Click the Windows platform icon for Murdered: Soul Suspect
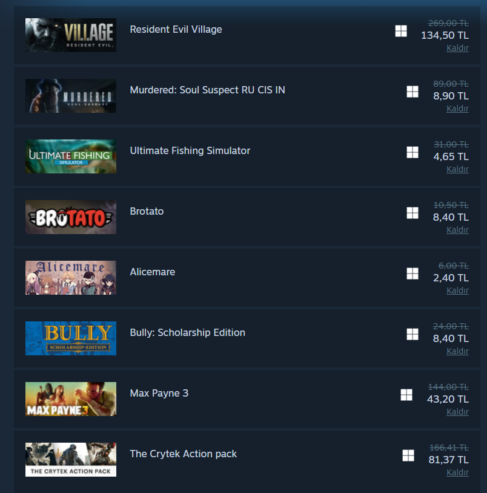The width and height of the screenshot is (487, 493). [x=412, y=92]
